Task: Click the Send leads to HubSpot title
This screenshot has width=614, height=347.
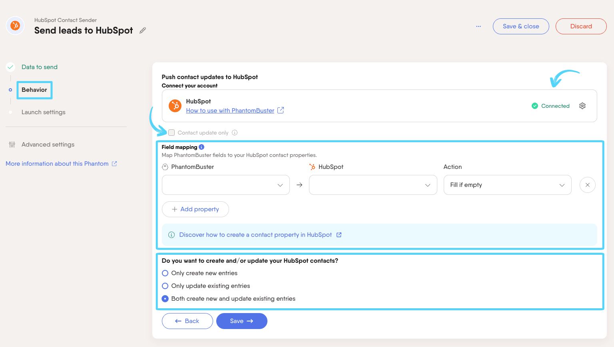Action: [x=84, y=30]
